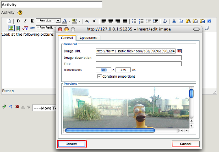Click the preview scroll right arrow

pos(186,130)
